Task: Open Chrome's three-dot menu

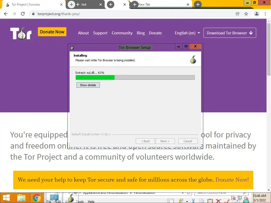Action: (x=265, y=14)
